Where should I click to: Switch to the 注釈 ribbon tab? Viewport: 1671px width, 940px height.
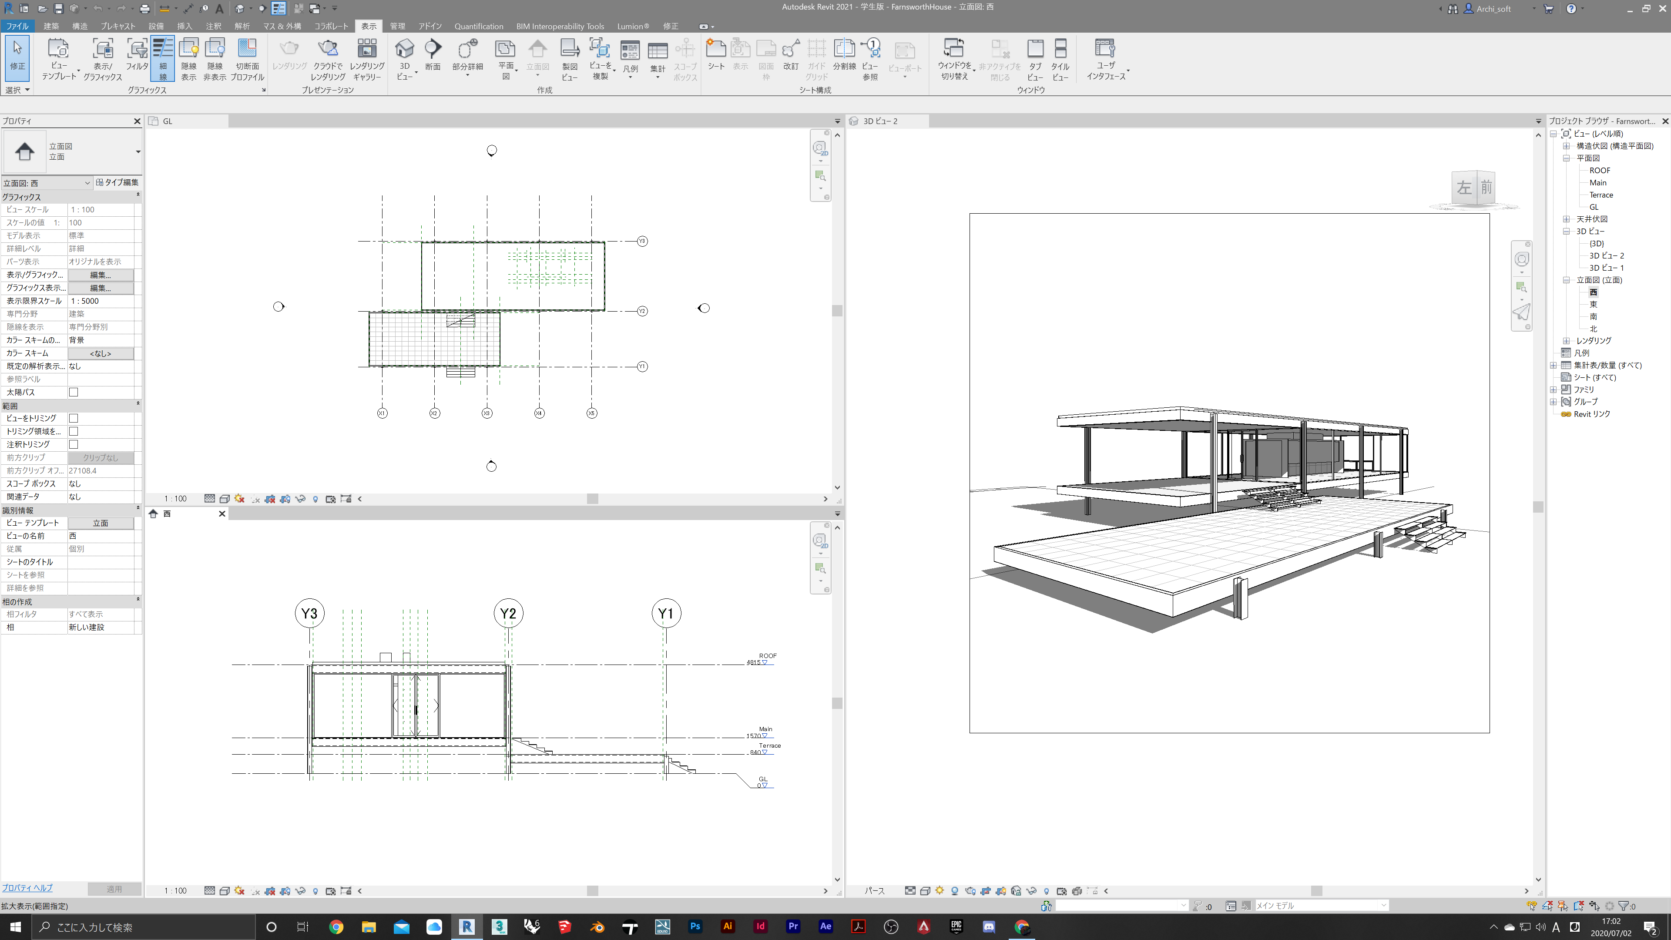213,26
